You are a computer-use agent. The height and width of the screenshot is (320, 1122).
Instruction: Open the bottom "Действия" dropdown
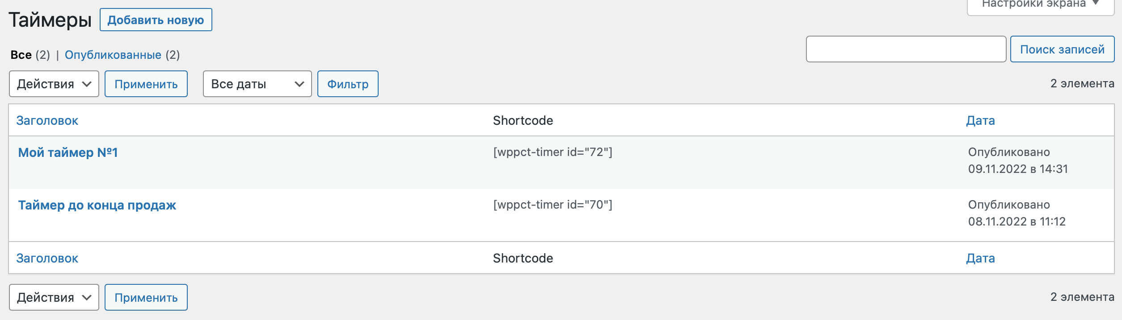coord(54,297)
